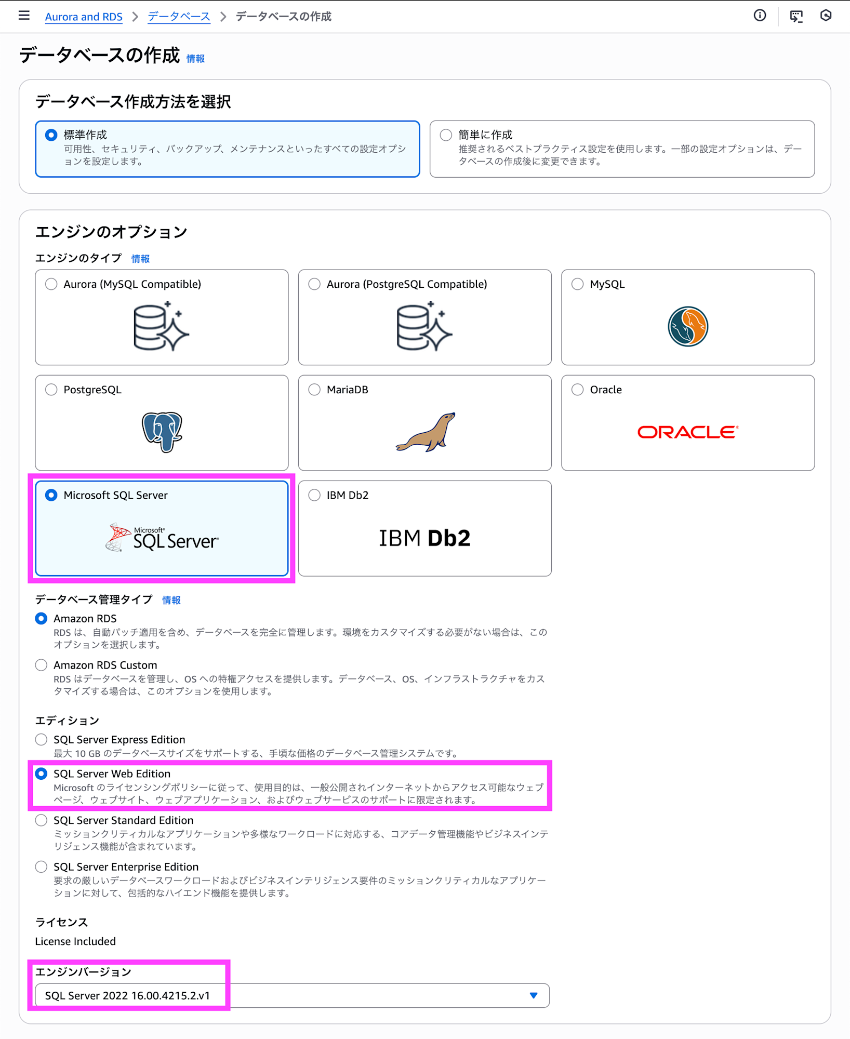Image resolution: width=850 pixels, height=1039 pixels.
Task: Click the Oracle logo
Action: [x=688, y=432]
